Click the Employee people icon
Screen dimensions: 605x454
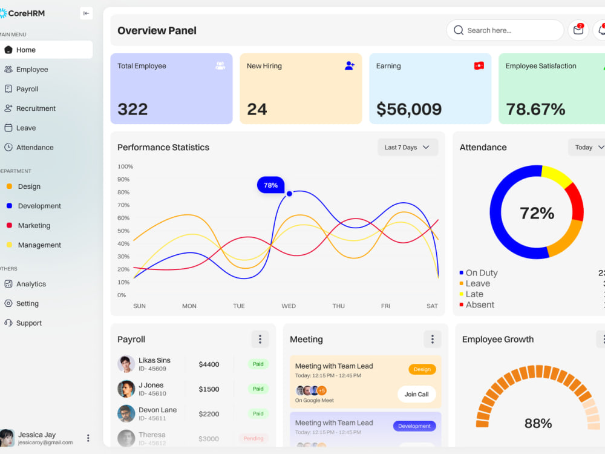tap(8, 70)
